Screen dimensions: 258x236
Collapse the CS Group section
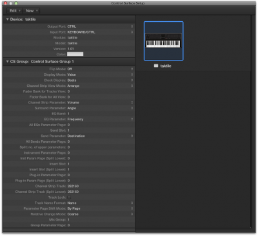[x=7, y=62]
